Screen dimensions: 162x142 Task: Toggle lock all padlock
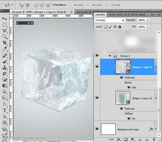pyautogui.click(x=120, y=27)
